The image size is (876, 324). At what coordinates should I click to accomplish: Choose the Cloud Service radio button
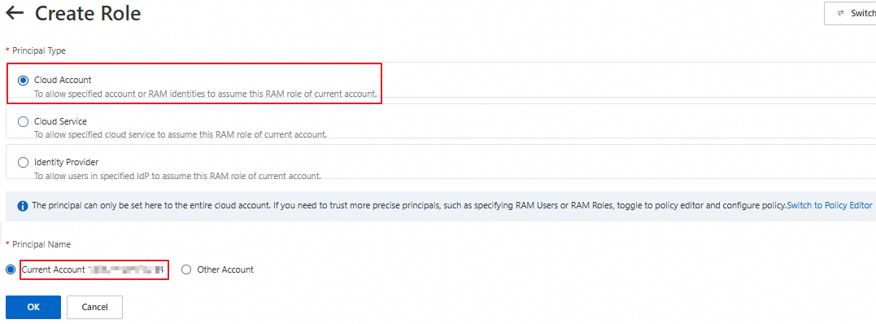23,121
